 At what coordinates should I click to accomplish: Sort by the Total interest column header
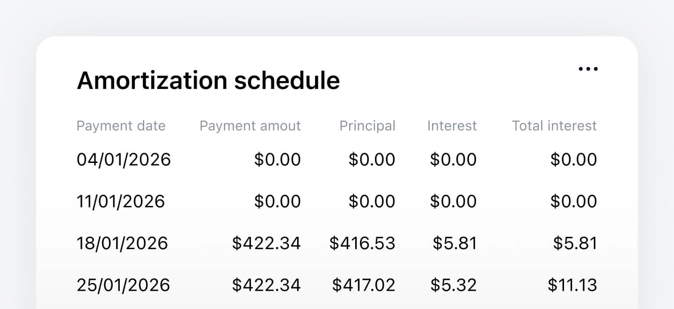pyautogui.click(x=554, y=125)
